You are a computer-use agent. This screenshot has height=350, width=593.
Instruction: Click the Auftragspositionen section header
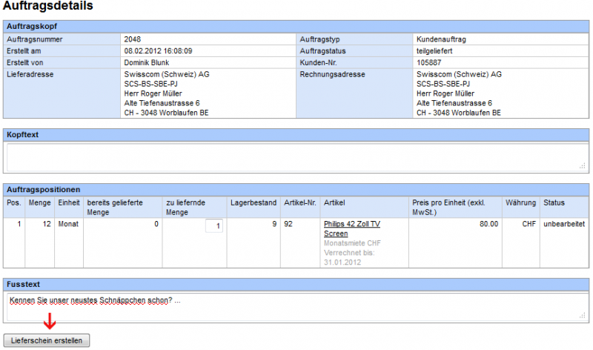click(x=296, y=190)
